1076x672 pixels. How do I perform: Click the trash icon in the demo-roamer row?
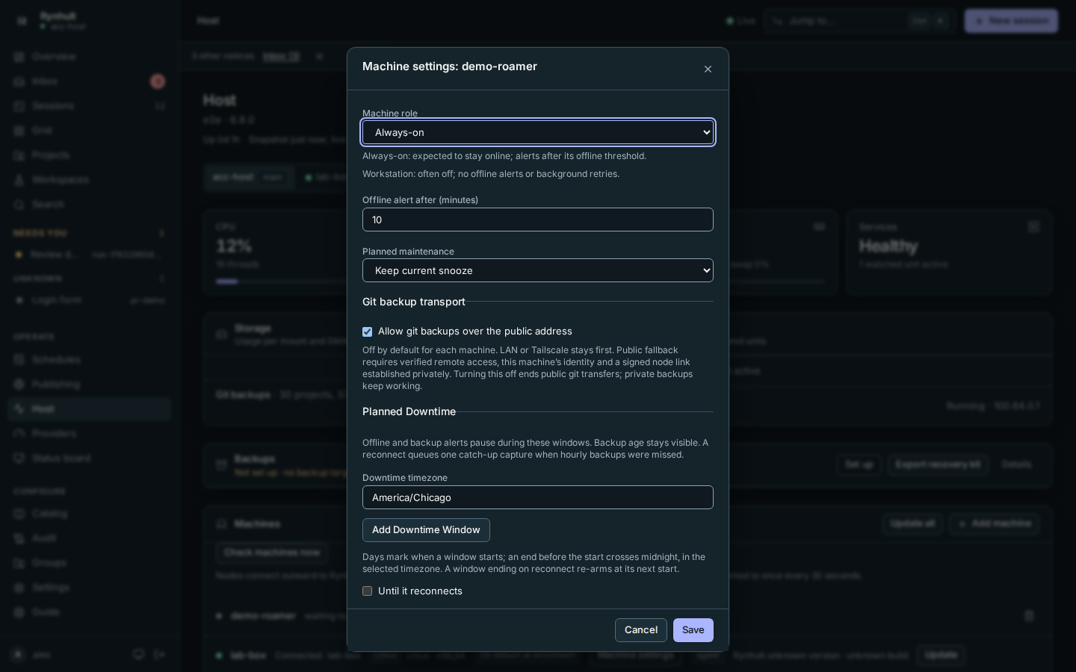click(1029, 616)
